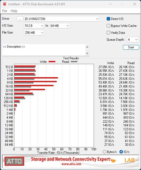This screenshot has height=170, width=141.
Task: Click the write value "27 IO/s"
Action: (109, 145)
